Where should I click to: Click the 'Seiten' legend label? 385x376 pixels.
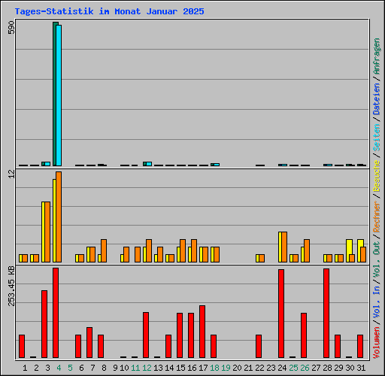click(376, 137)
